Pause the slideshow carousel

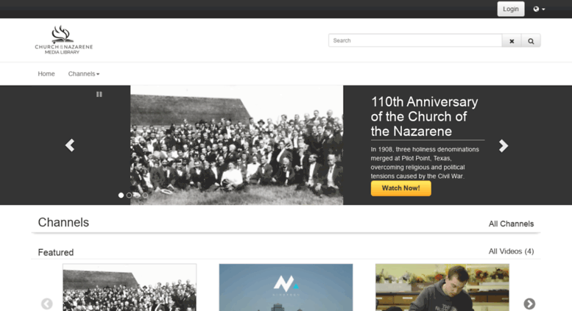point(99,94)
